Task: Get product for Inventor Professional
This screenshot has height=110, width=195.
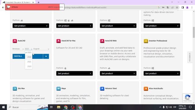Action: (x=162, y=73)
